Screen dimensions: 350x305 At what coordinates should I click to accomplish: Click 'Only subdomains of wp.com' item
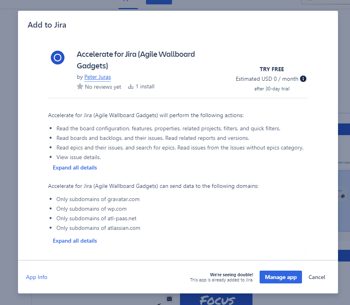coord(92,209)
